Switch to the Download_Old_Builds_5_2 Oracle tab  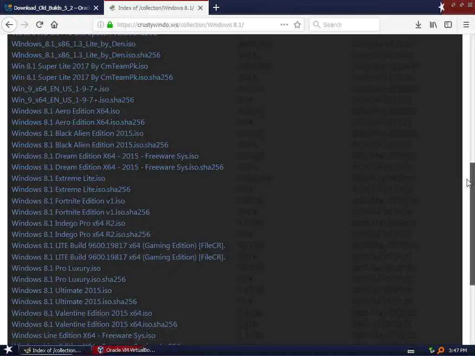coord(52,8)
